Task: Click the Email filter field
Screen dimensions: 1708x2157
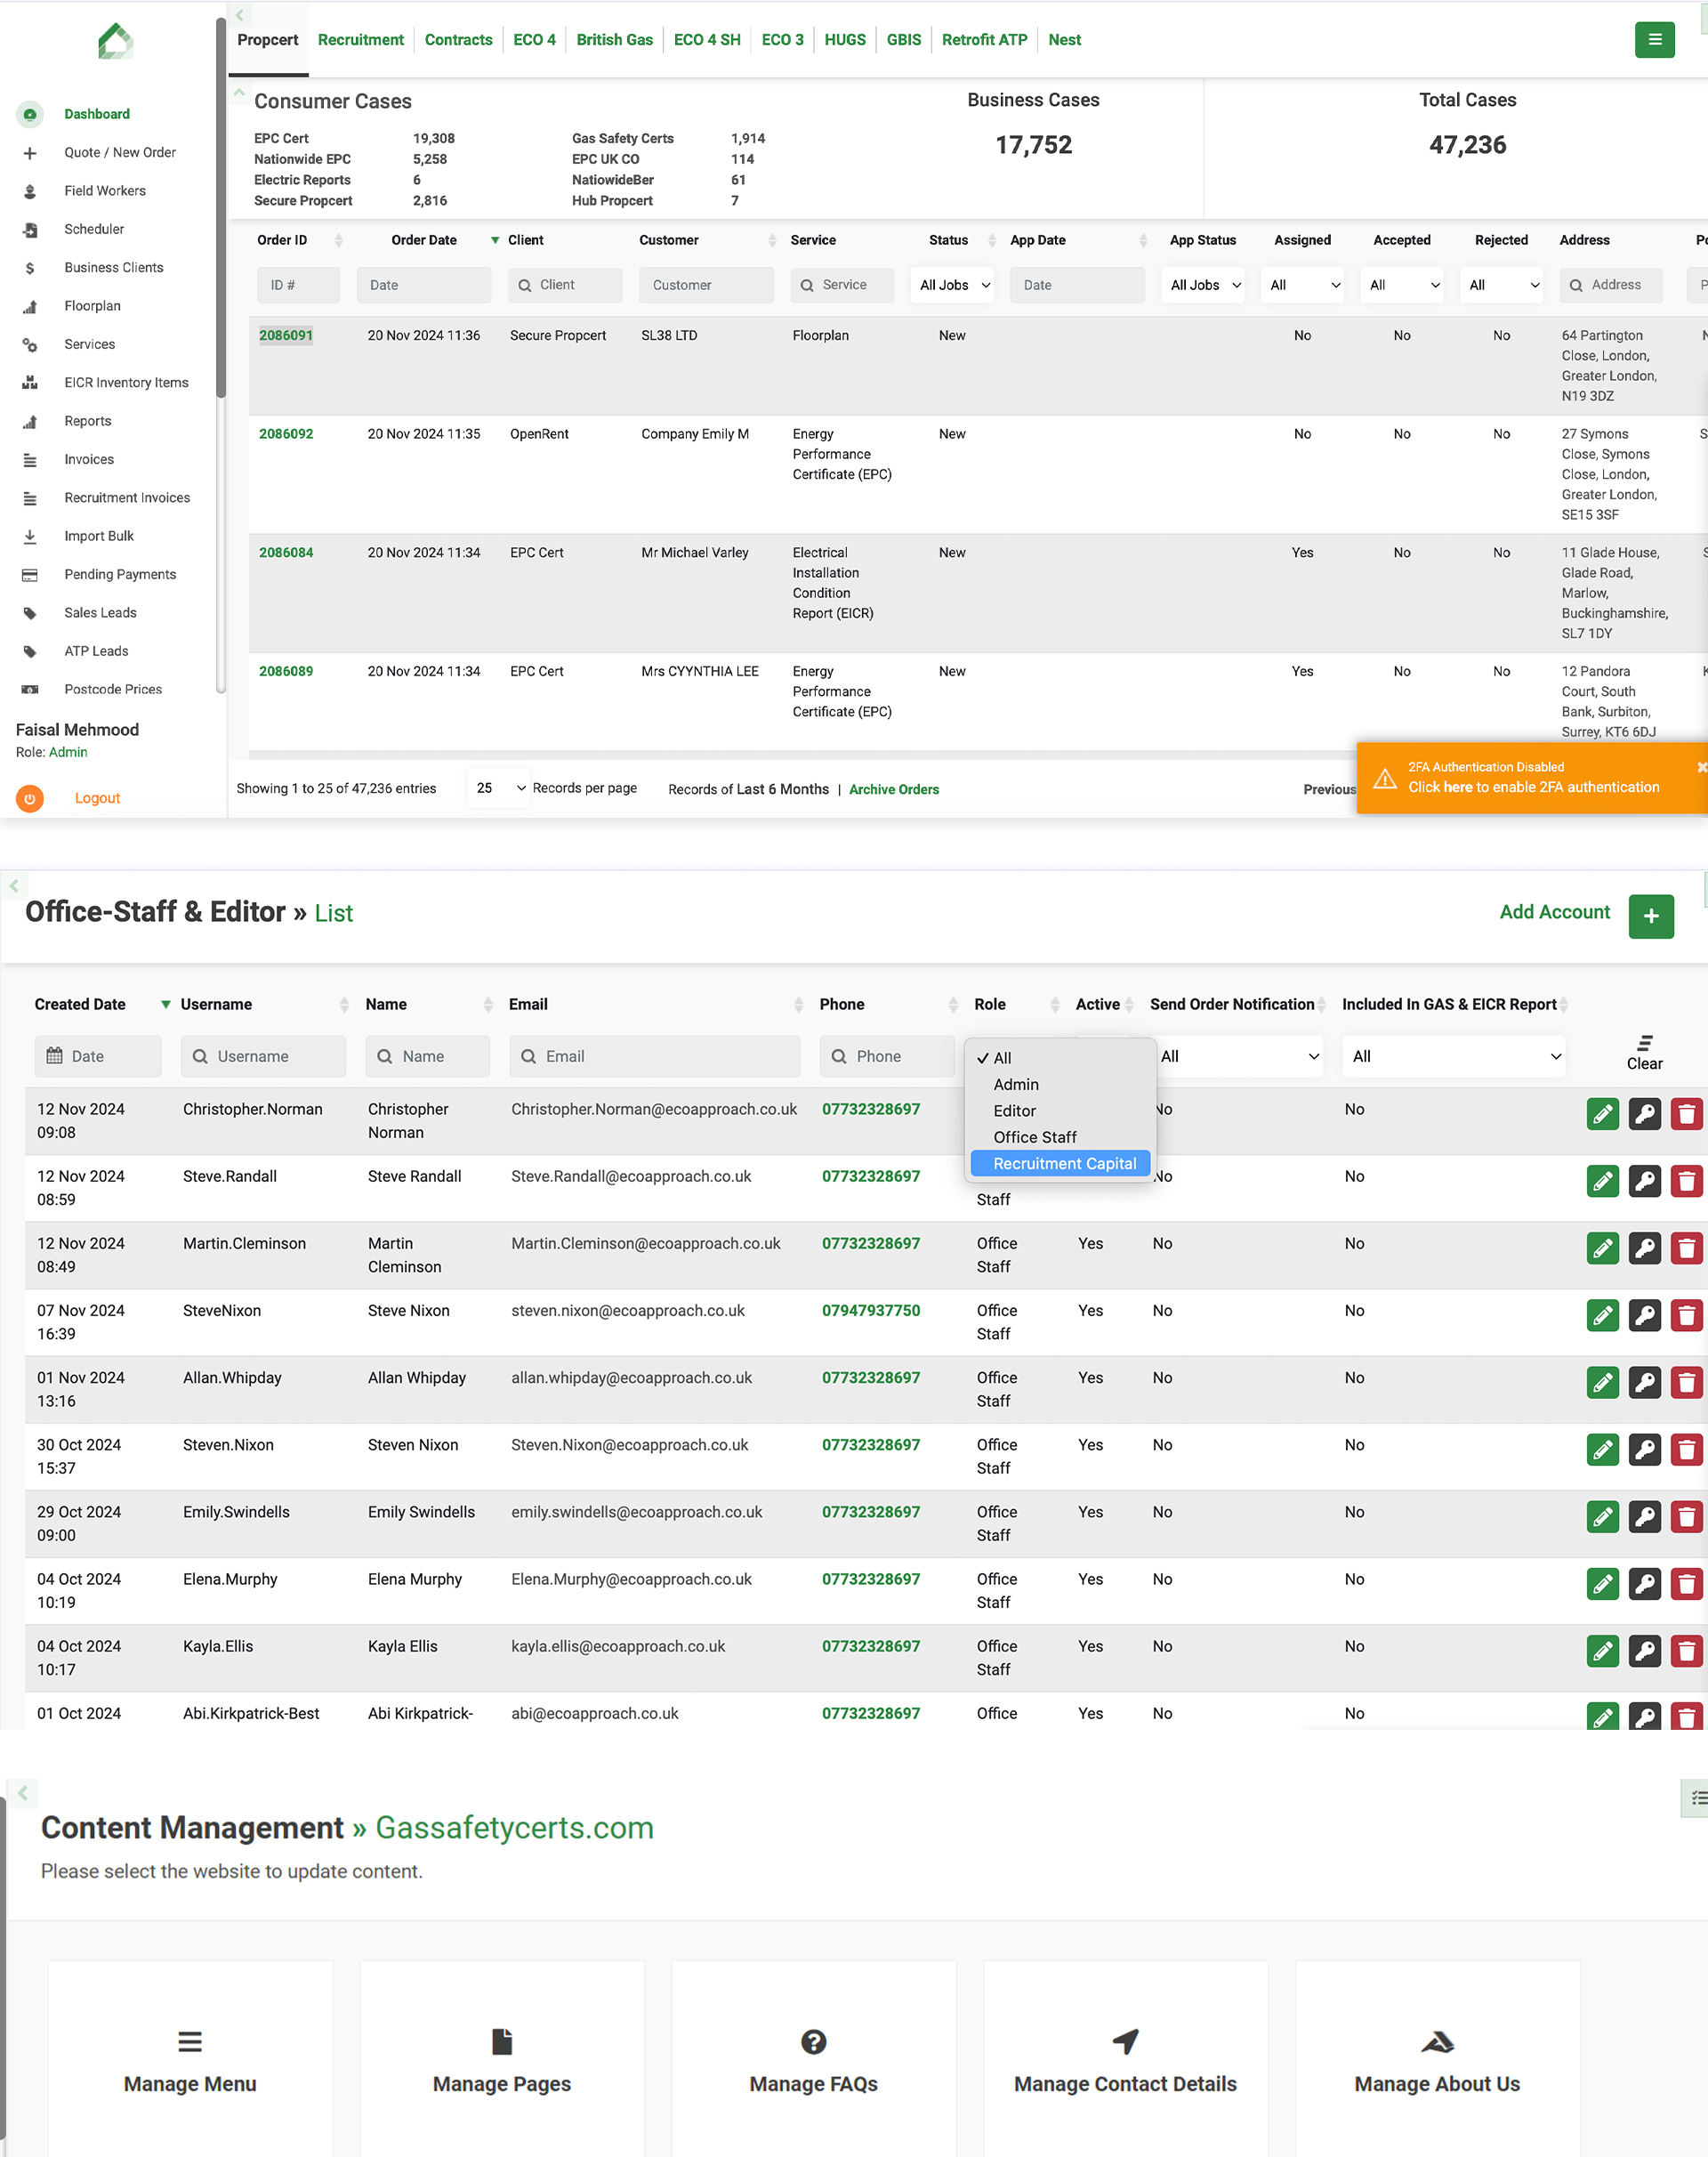Action: (x=654, y=1056)
